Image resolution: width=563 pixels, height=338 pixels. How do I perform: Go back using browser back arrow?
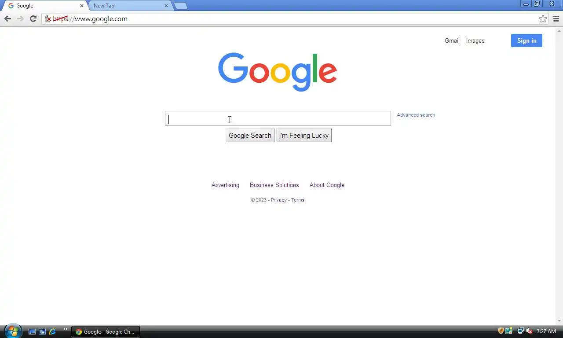coord(7,18)
